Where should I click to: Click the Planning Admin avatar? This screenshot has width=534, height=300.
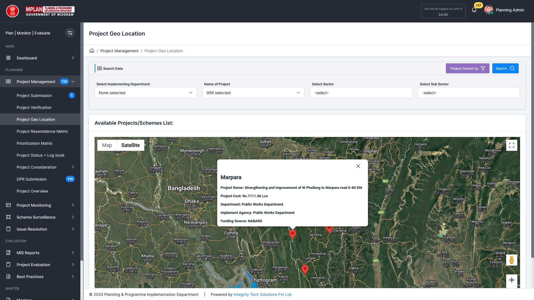tap(488, 10)
